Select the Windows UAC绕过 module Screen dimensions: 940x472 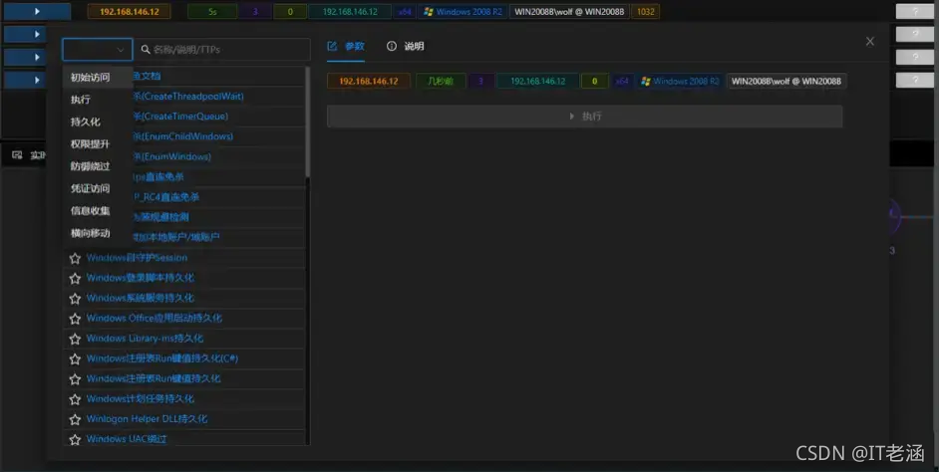coord(127,439)
